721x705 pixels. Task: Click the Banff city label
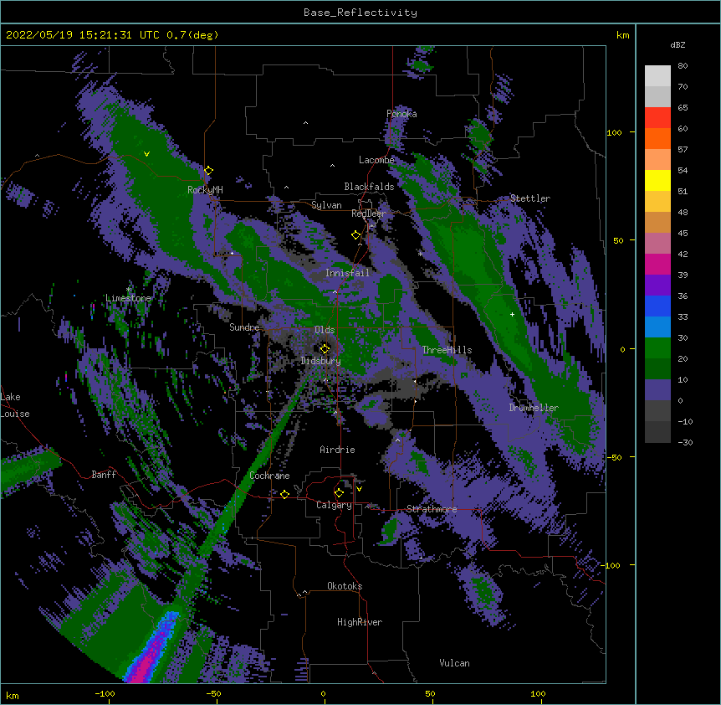tap(104, 475)
